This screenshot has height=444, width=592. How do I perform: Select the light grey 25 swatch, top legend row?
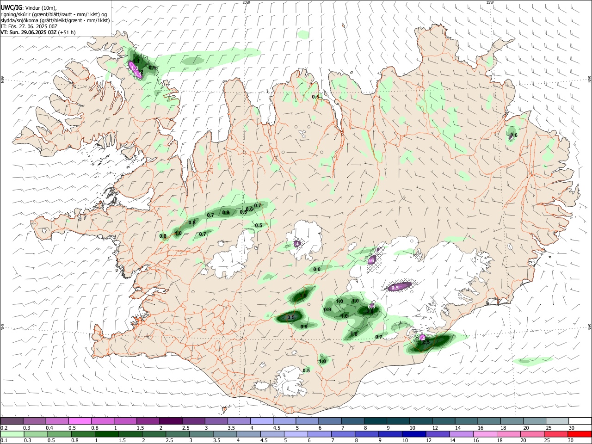click(x=557, y=421)
